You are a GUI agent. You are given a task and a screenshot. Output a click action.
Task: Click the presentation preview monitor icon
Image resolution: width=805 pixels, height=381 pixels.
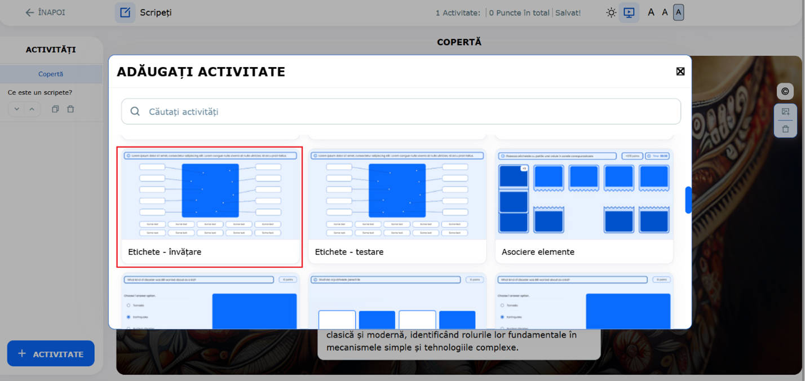tap(629, 12)
